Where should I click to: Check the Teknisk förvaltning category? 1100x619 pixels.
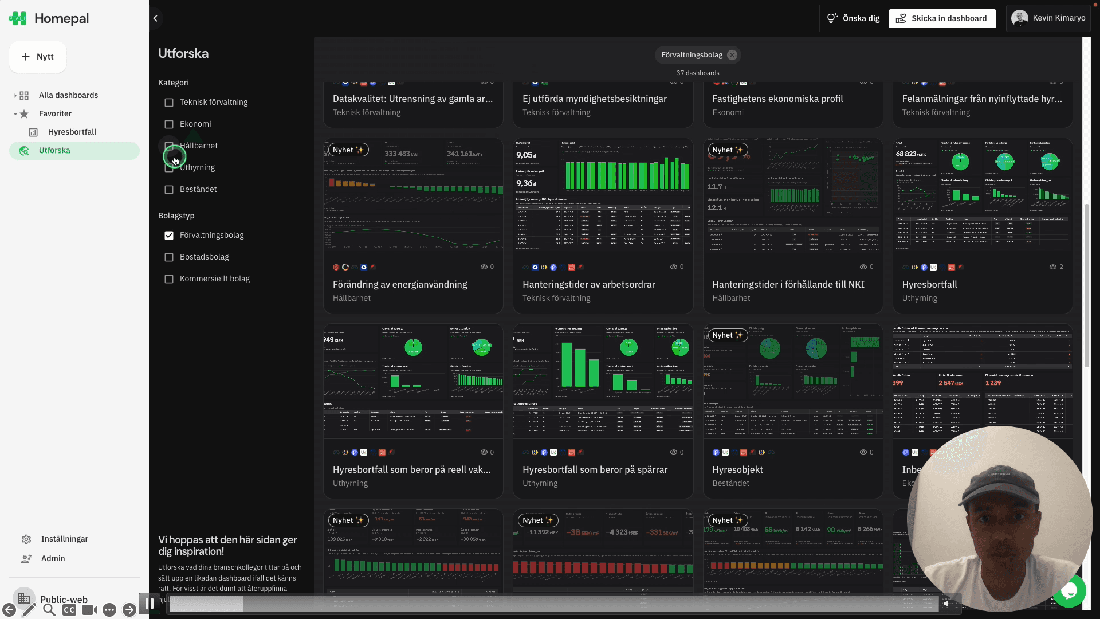click(169, 103)
